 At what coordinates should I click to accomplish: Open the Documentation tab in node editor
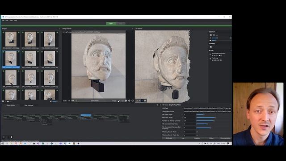coord(225,138)
